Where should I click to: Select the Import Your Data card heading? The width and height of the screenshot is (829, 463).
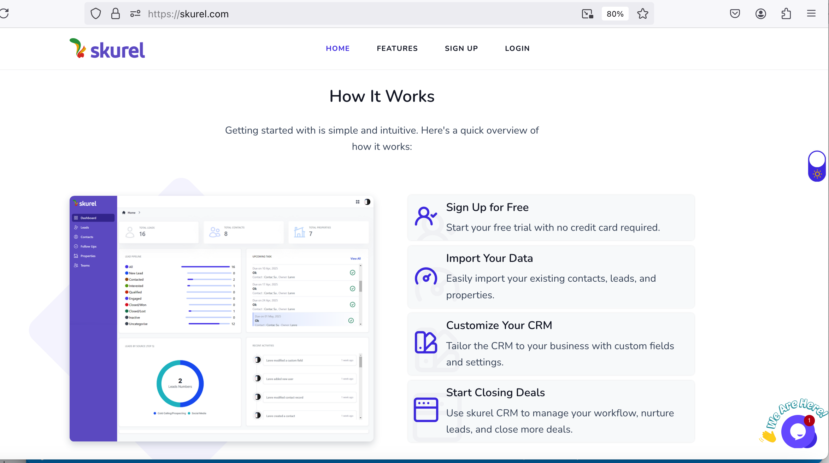[489, 258]
